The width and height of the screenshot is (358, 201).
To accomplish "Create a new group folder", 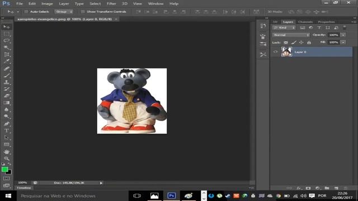I will pyautogui.click(x=327, y=188).
